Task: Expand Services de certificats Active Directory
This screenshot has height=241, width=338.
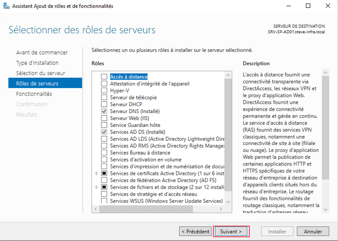Action: (x=97, y=173)
